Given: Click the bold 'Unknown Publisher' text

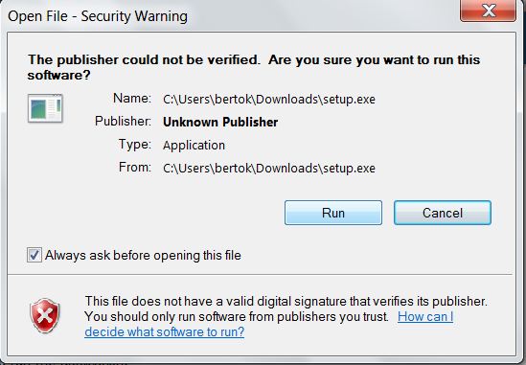Looking at the screenshot, I should [x=220, y=122].
